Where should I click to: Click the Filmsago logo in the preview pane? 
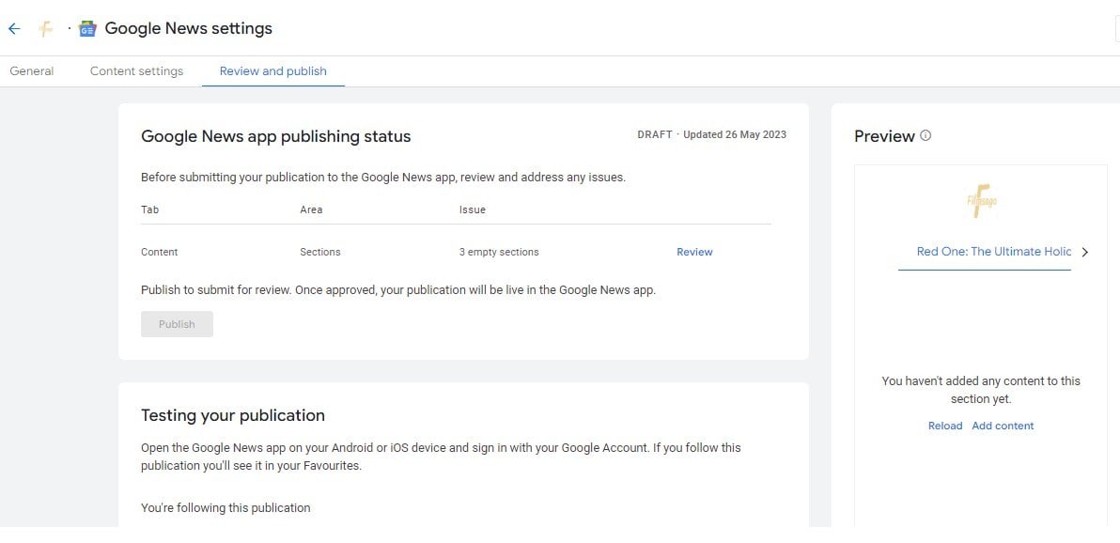(981, 200)
